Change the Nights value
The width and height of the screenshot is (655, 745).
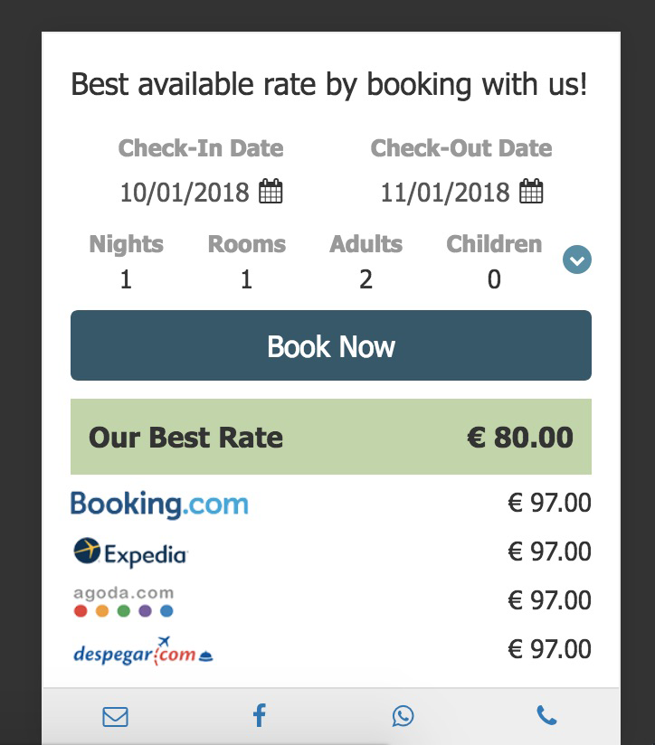click(126, 279)
